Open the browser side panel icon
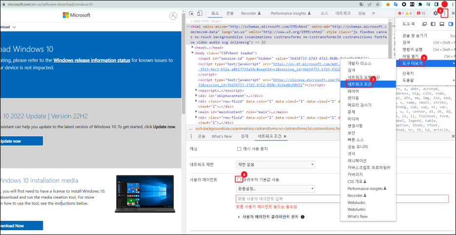This screenshot has width=456, height=235. pos(436,4)
